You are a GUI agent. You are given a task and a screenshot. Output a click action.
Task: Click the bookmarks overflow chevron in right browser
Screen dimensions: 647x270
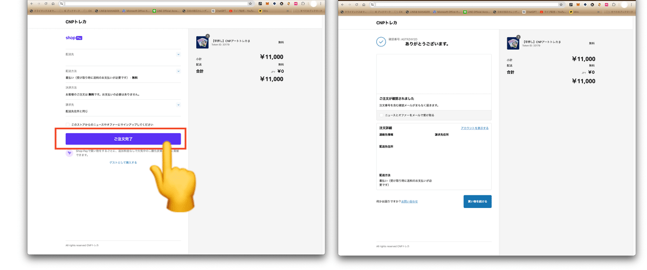[x=598, y=11]
